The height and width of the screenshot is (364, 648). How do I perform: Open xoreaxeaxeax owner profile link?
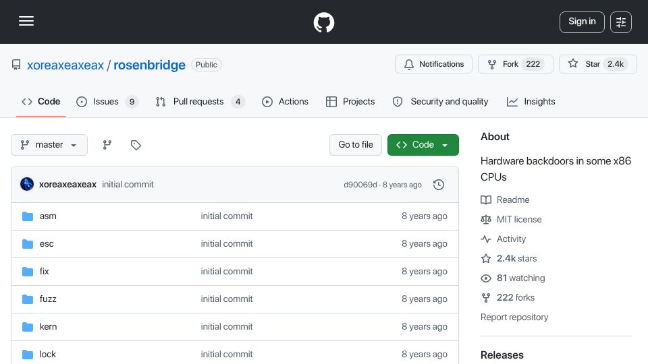[65, 65]
